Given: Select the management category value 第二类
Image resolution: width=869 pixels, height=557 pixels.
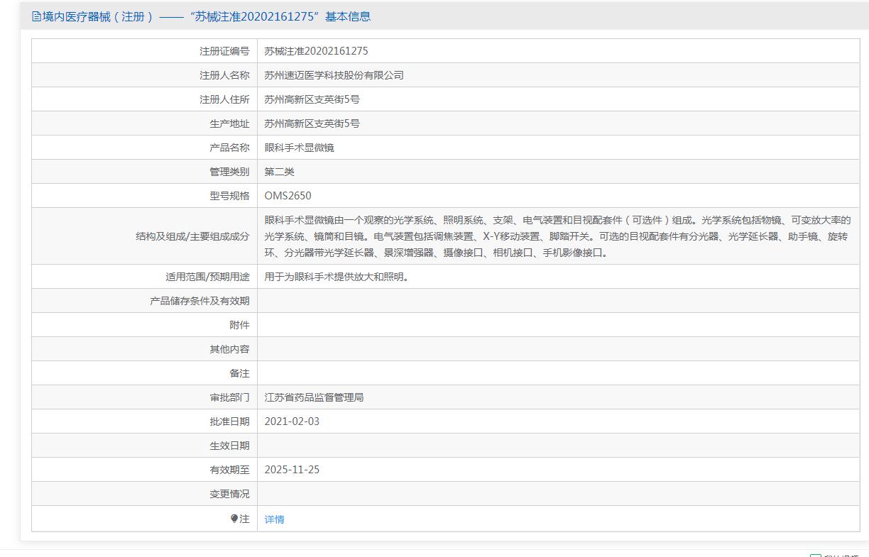Looking at the screenshot, I should (279, 172).
